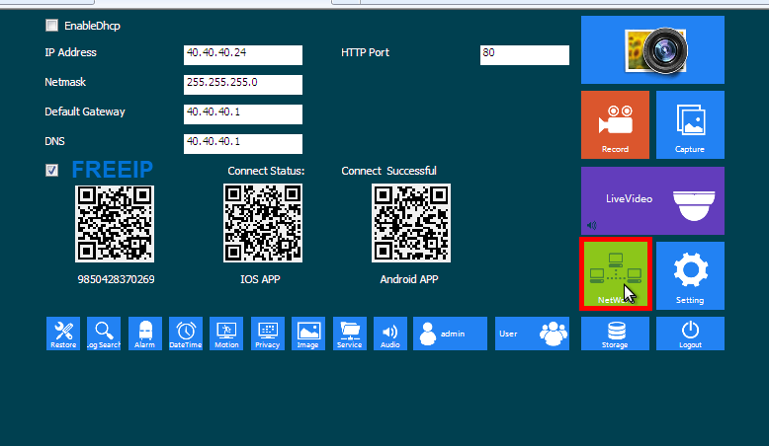
Task: Click the camera photo tile at top
Action: (x=652, y=50)
